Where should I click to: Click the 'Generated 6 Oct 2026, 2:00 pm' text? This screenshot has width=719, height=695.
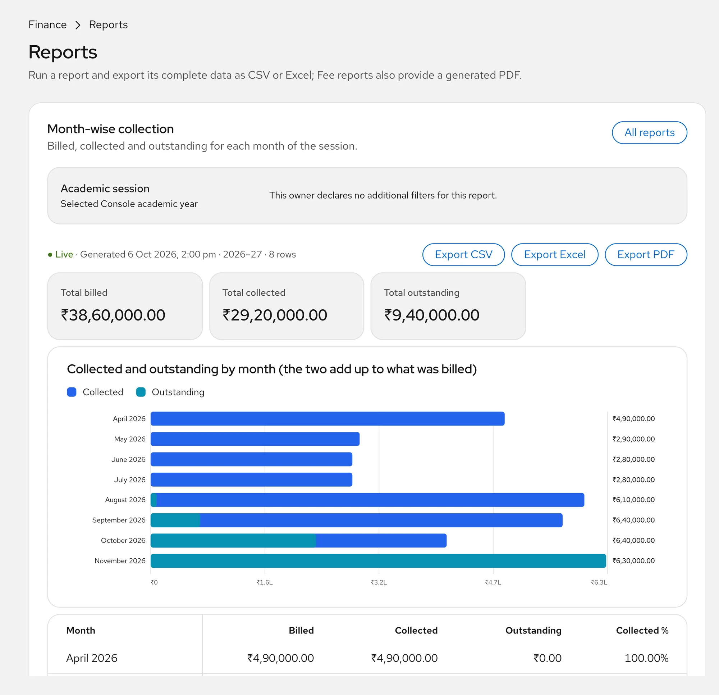[x=148, y=254]
